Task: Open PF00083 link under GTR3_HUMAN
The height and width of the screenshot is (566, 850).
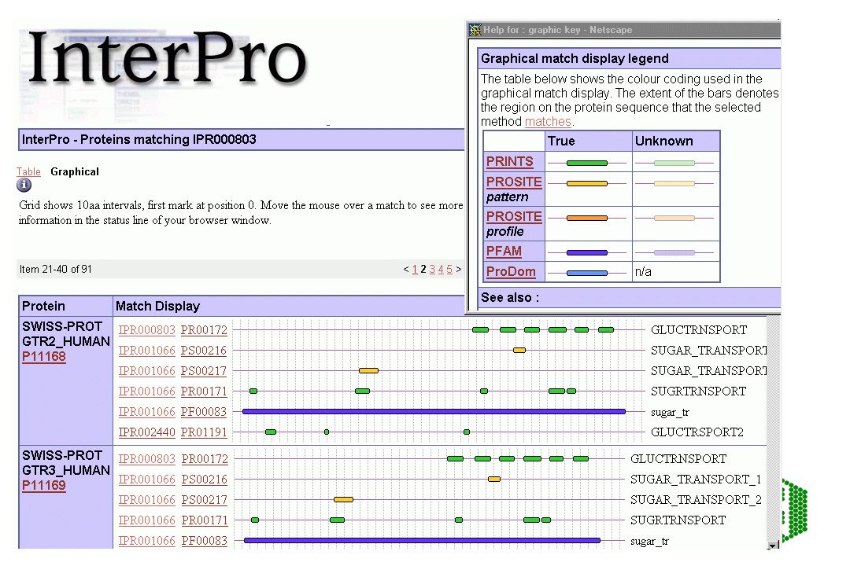Action: point(204,541)
